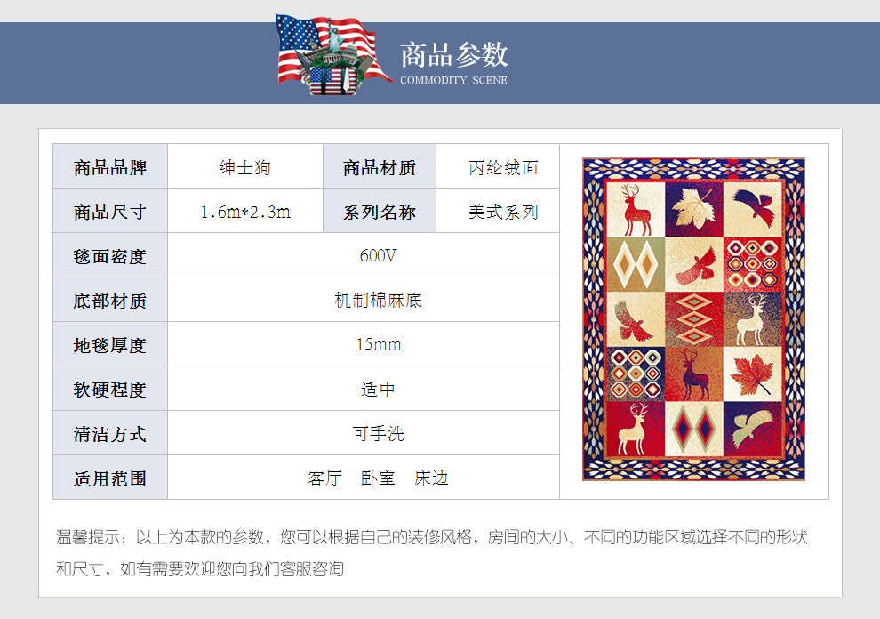
Task: Select the 商品品牌 label cell
Action: pyautogui.click(x=110, y=166)
